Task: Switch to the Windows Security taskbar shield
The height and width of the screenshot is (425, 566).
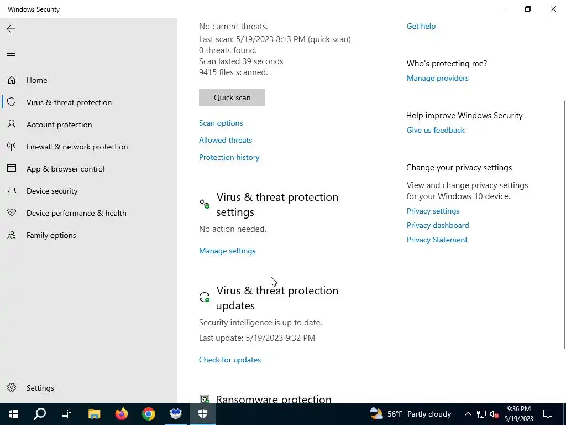Action: (203, 414)
